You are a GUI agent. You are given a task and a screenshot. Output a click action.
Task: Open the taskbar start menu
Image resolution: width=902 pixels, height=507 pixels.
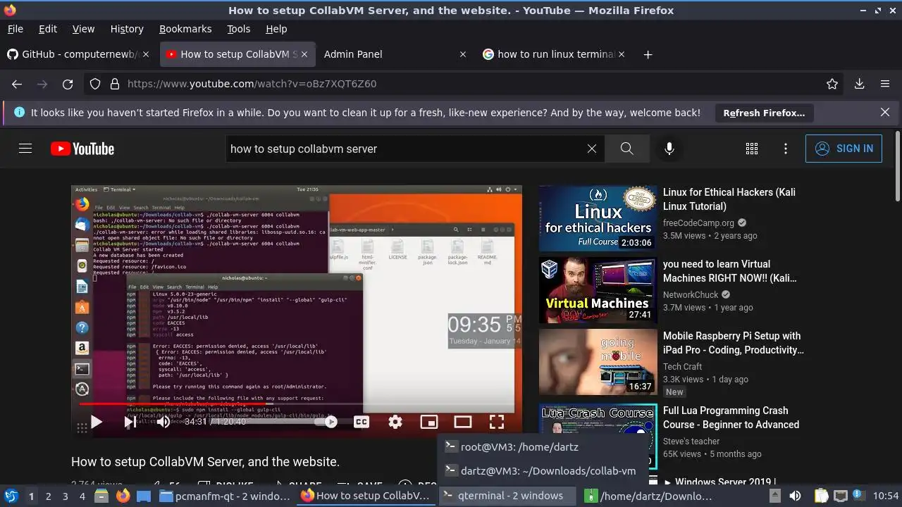(11, 496)
